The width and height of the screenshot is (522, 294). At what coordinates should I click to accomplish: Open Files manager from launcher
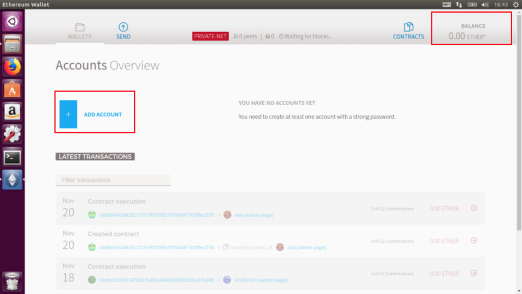tap(12, 44)
